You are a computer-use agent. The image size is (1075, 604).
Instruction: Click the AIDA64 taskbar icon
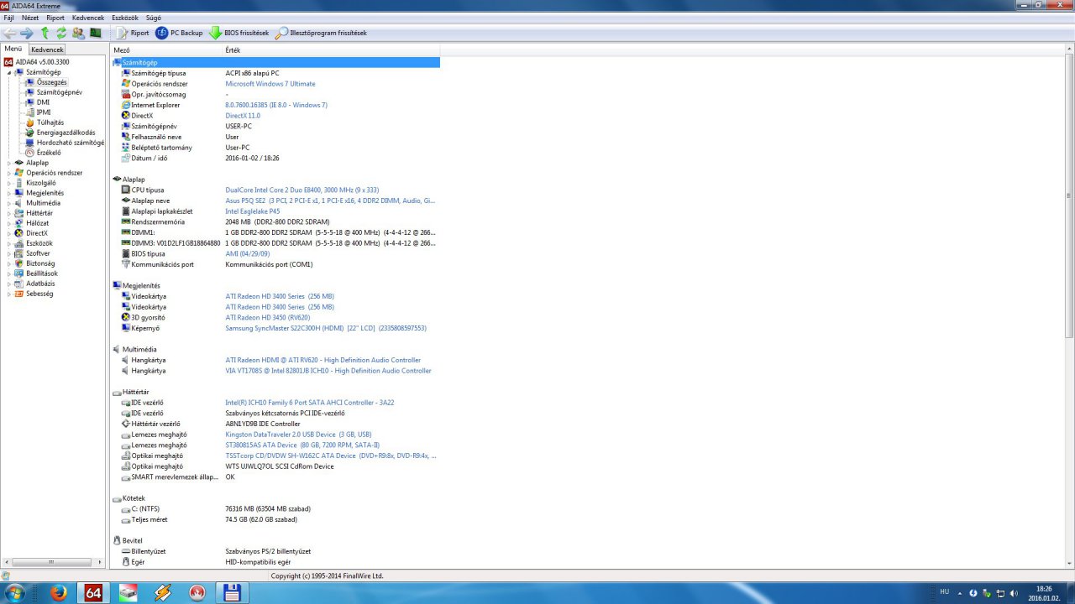pyautogui.click(x=92, y=592)
